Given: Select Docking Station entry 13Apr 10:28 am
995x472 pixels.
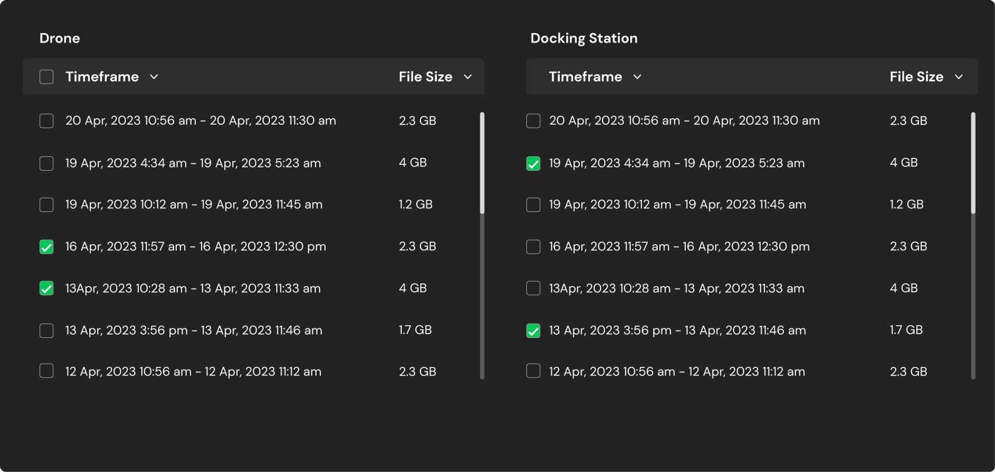Looking at the screenshot, I should 677,288.
